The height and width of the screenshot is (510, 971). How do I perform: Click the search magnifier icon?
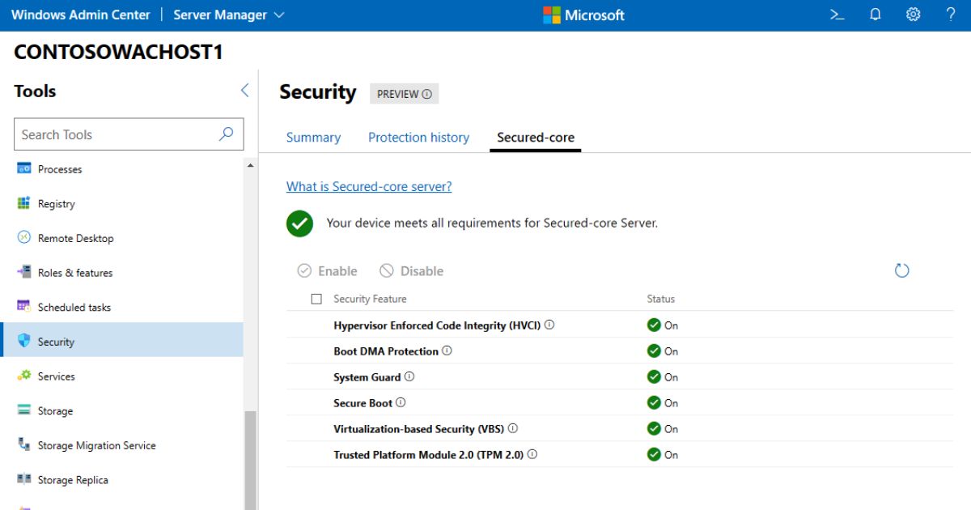click(226, 134)
